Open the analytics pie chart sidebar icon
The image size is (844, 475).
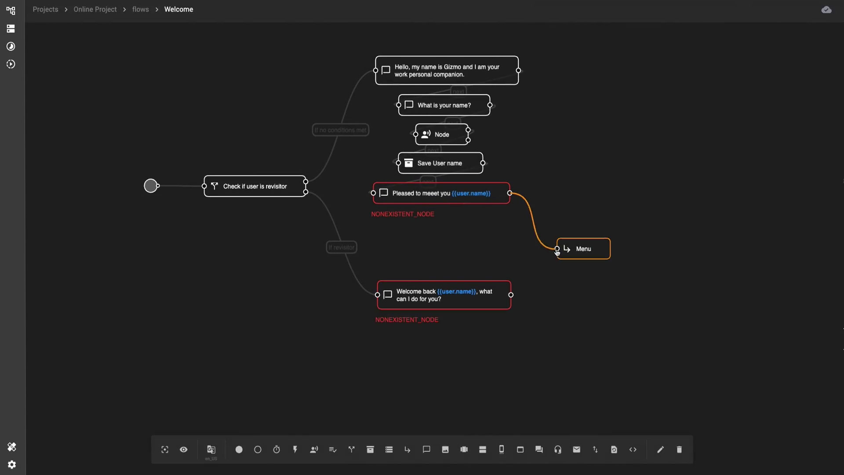(x=11, y=46)
